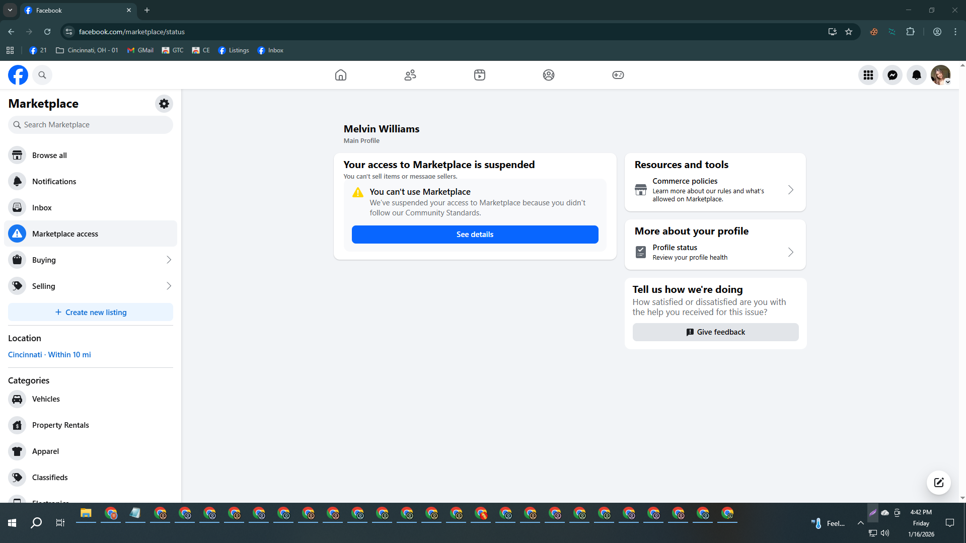
Task: Select Notifications in Marketplace sidebar
Action: pos(91,181)
